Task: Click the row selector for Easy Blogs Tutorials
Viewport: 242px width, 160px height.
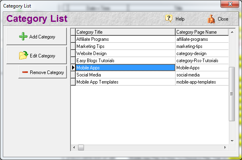Action: tap(73, 61)
